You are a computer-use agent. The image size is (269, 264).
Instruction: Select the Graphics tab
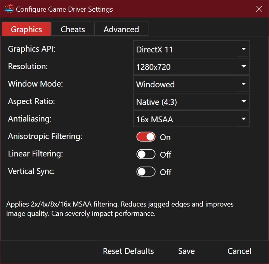click(26, 29)
